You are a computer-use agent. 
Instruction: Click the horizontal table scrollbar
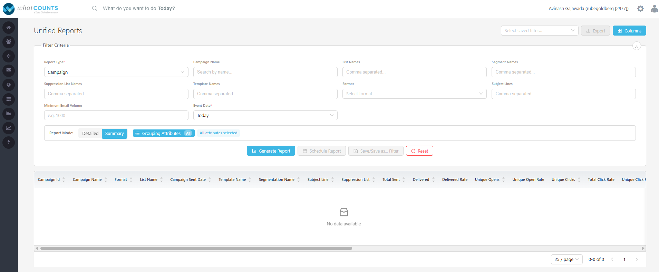click(x=196, y=248)
